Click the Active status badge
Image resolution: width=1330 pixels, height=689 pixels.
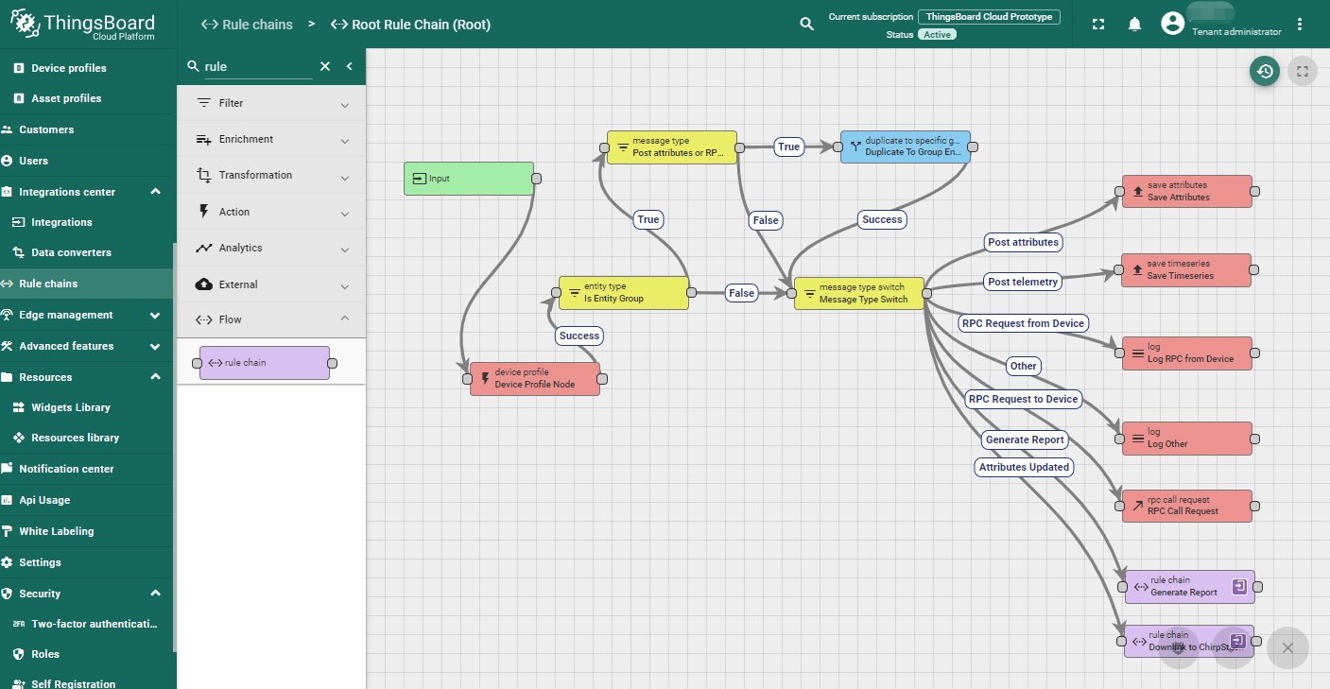(x=937, y=34)
